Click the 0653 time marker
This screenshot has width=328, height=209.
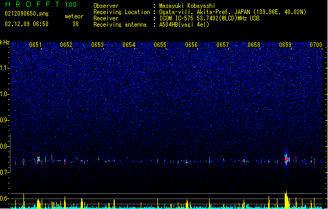click(98, 45)
